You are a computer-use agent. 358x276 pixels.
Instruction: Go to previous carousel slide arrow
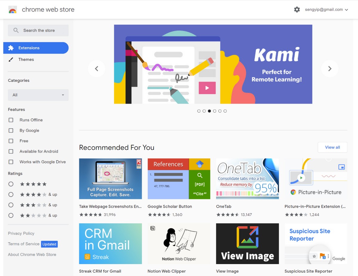[x=96, y=69]
